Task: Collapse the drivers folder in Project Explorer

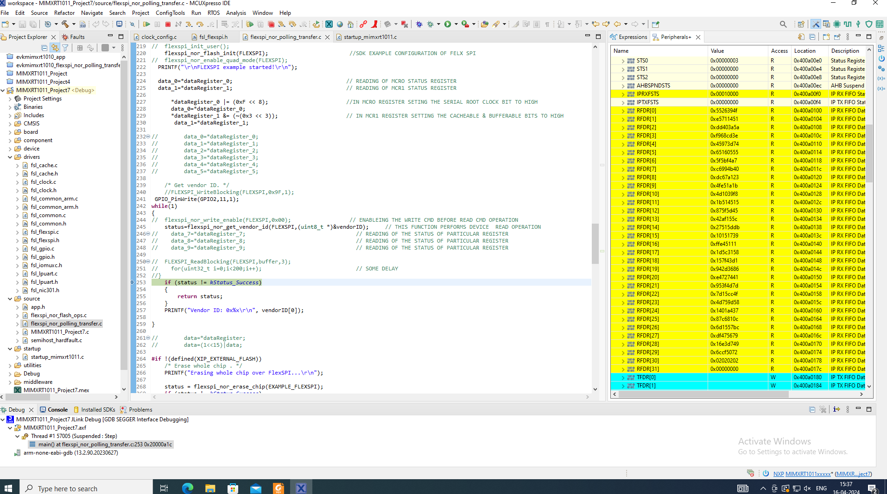Action: click(10, 157)
